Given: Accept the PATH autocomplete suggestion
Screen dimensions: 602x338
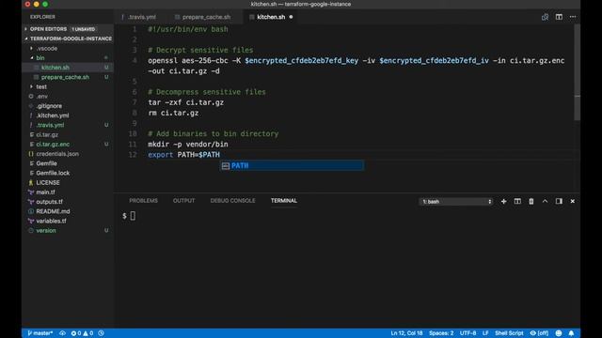Looking at the screenshot, I should [292, 165].
